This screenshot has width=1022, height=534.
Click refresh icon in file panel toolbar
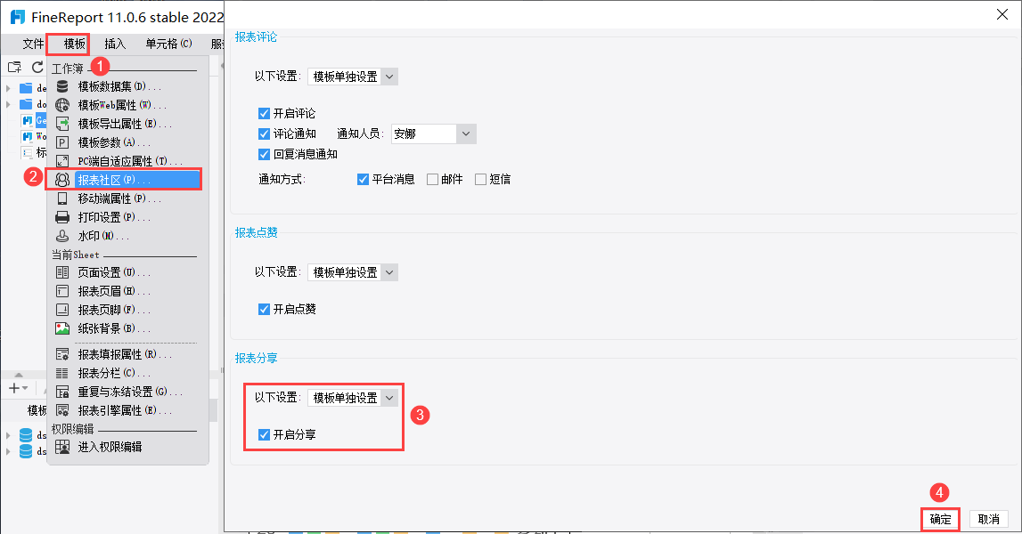(37, 67)
